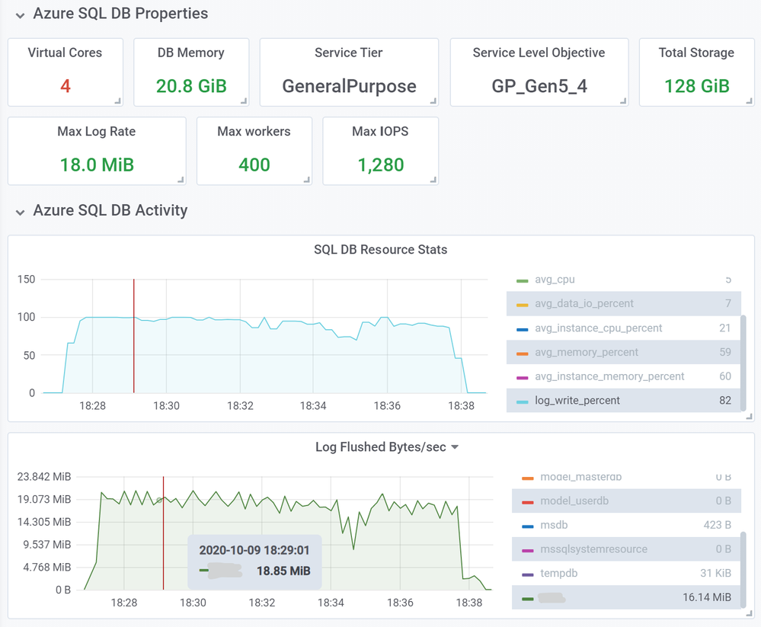Click the log_write_percent cyan color swatch

523,402
